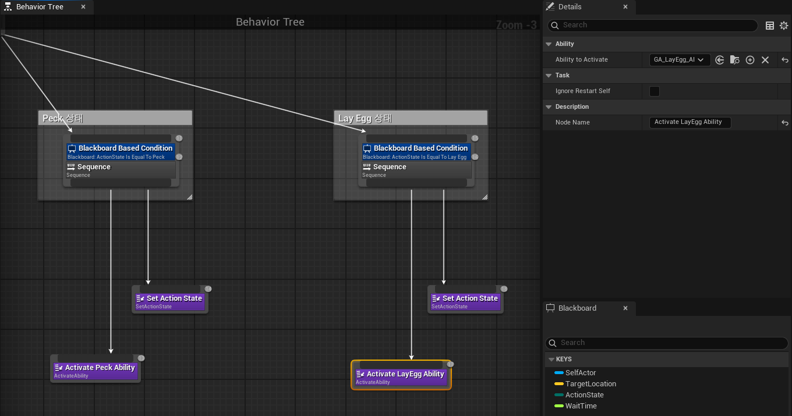This screenshot has height=416, width=792.
Task: Toggle Ignore Restart Self checkbox
Action: tap(655, 91)
